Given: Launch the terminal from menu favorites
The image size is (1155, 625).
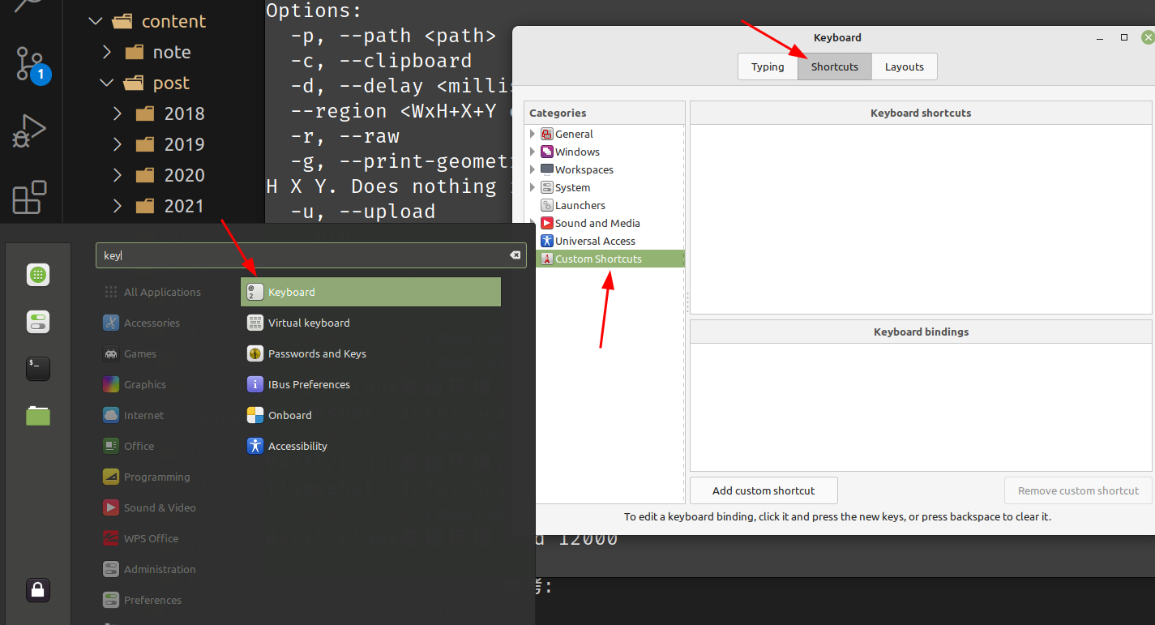Looking at the screenshot, I should [38, 369].
